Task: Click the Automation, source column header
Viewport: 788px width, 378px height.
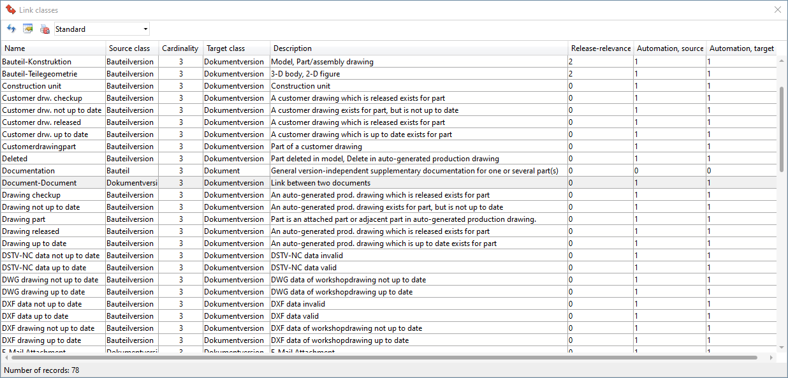Action: (x=670, y=48)
